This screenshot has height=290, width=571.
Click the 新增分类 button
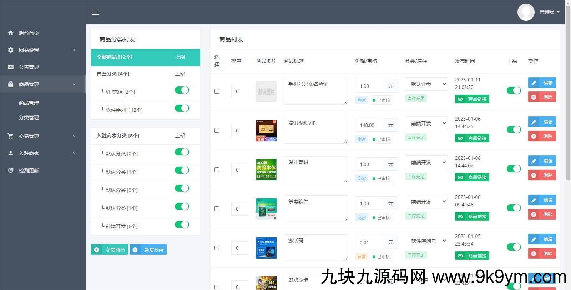[x=148, y=250]
